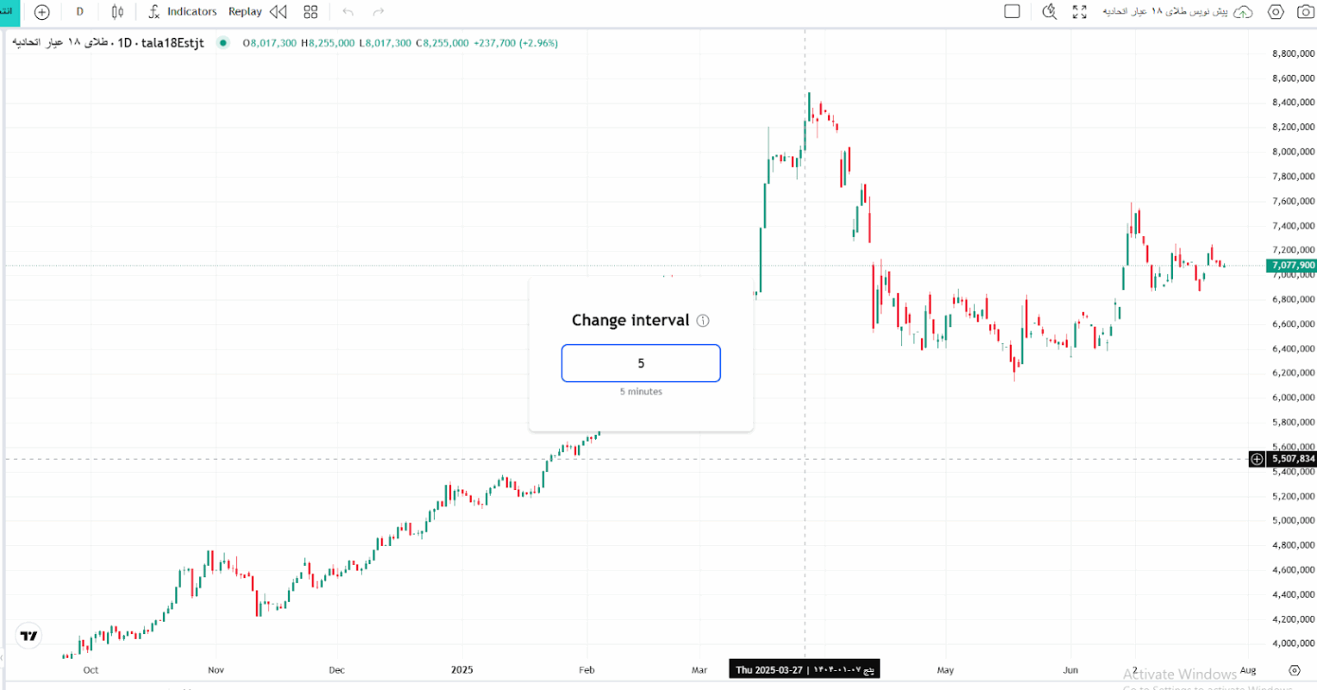Start Bar Replay mode

(x=257, y=12)
